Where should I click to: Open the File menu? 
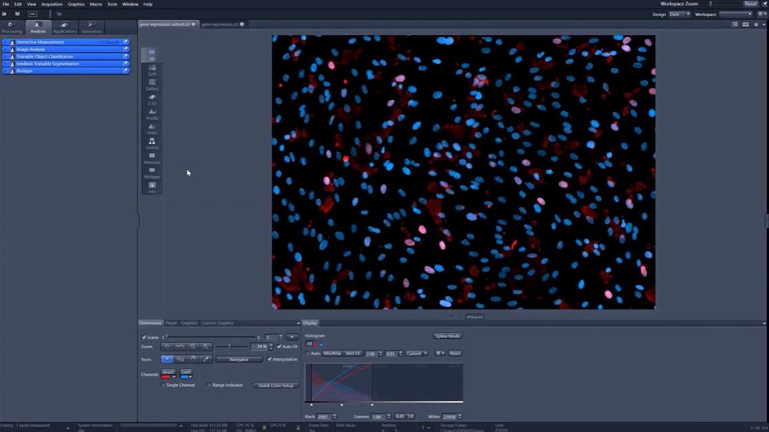[6, 4]
